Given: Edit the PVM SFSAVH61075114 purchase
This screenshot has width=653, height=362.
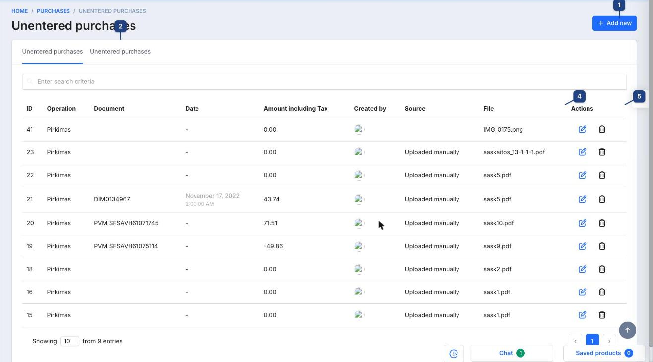Looking at the screenshot, I should (x=583, y=246).
